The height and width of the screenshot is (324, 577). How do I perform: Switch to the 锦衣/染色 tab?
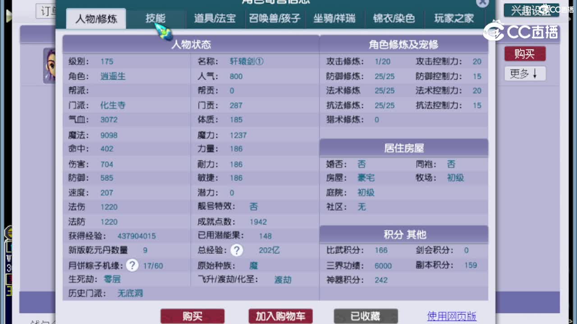coord(394,19)
